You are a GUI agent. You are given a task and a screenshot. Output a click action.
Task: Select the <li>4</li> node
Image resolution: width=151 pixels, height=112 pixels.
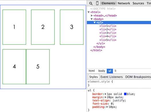108,36
